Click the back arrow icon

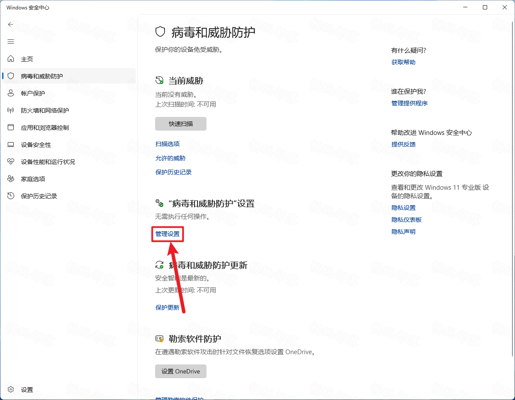point(11,24)
